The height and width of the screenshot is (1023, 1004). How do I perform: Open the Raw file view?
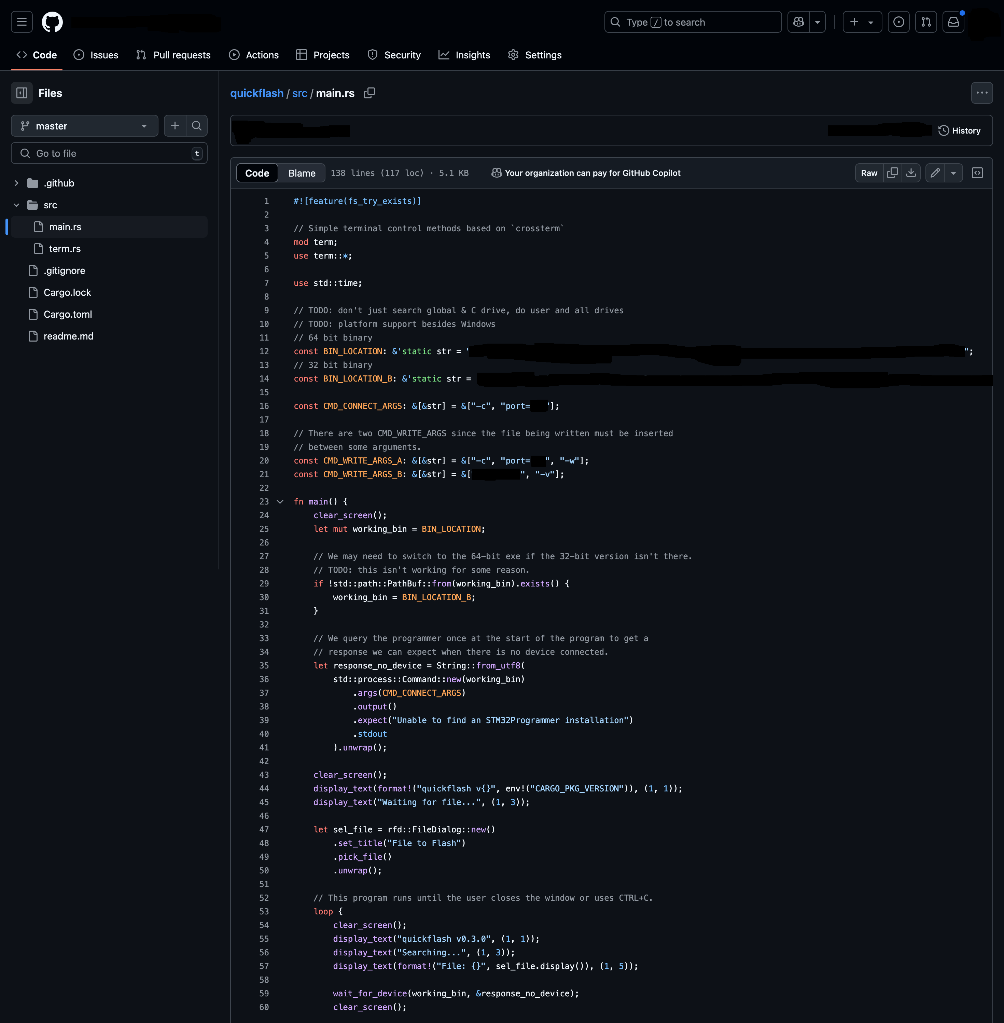869,173
